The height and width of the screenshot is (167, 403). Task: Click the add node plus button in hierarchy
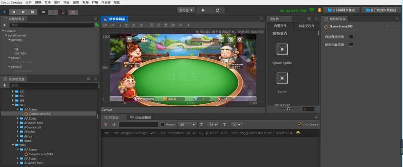click(x=4, y=25)
